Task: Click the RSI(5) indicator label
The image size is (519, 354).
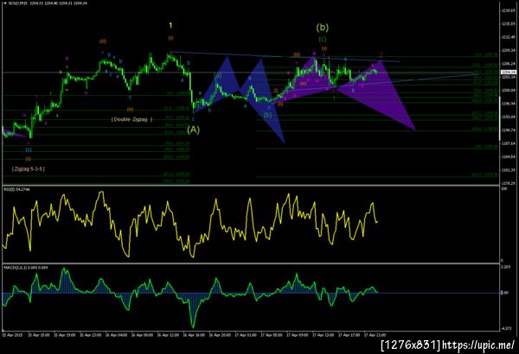Action: click(x=16, y=189)
